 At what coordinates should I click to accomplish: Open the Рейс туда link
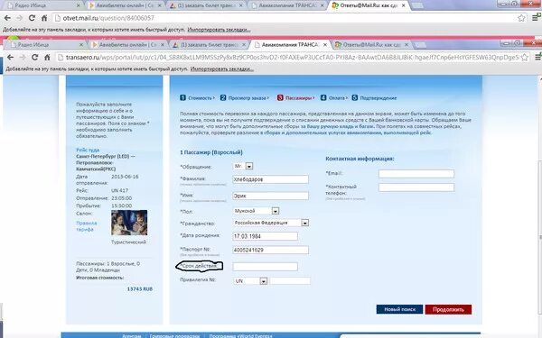pos(88,150)
